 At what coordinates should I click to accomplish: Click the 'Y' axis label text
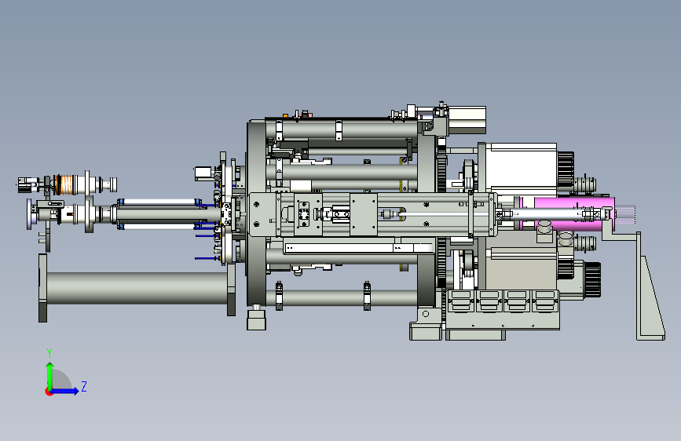point(49,353)
